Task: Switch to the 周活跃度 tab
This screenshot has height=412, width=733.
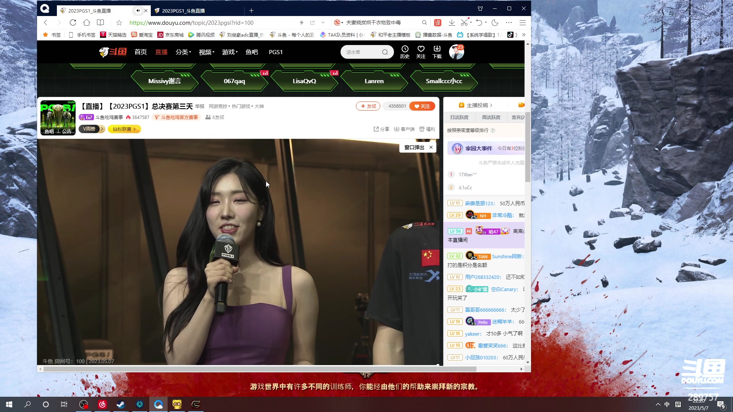Action: tap(491, 117)
